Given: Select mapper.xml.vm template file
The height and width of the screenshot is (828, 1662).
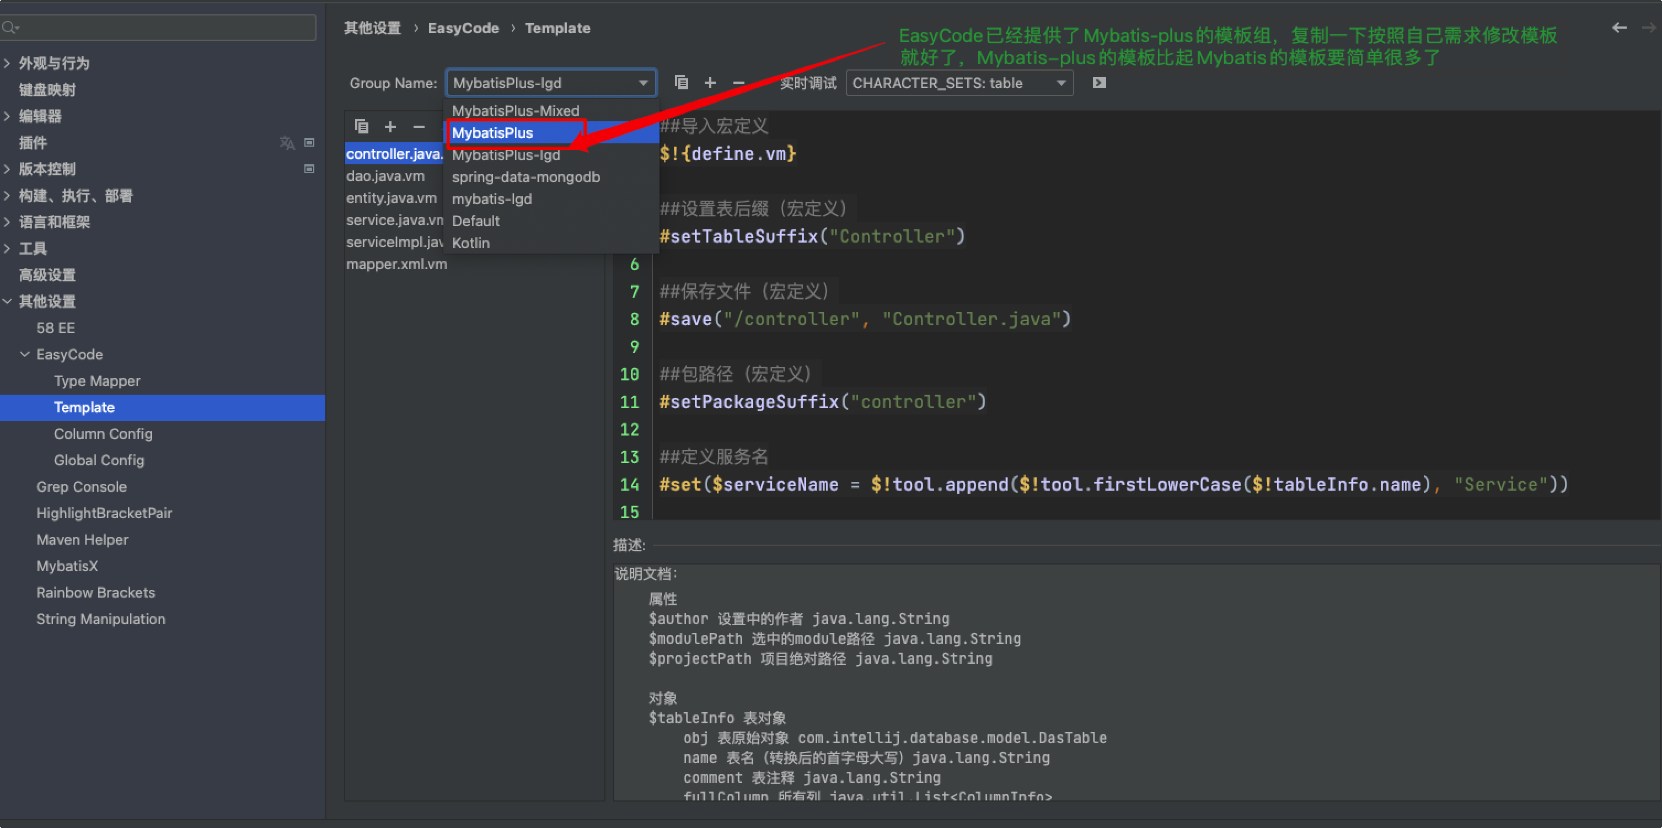Looking at the screenshot, I should point(396,264).
